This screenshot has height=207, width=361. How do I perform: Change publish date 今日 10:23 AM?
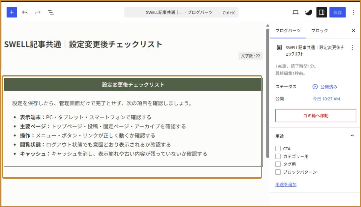tap(326, 99)
